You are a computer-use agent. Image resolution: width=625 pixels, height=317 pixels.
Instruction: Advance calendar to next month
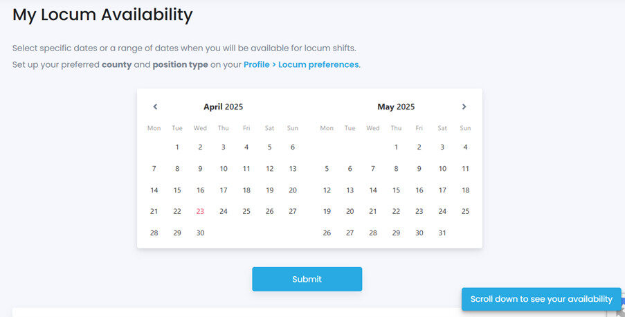[x=464, y=107]
